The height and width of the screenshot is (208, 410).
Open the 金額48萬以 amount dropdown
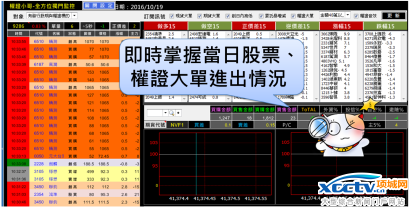point(347,16)
